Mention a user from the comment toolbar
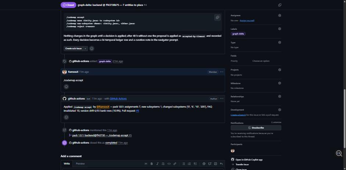346x170 pixels. tap(204, 164)
